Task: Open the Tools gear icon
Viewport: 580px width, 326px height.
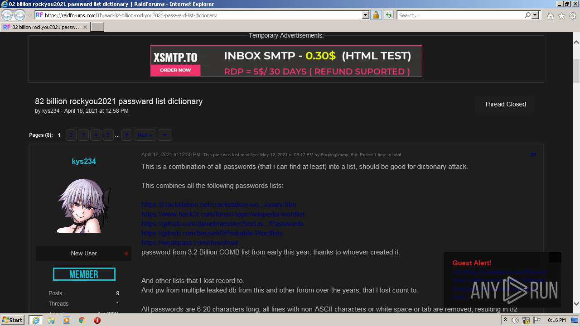Action: 573,16
